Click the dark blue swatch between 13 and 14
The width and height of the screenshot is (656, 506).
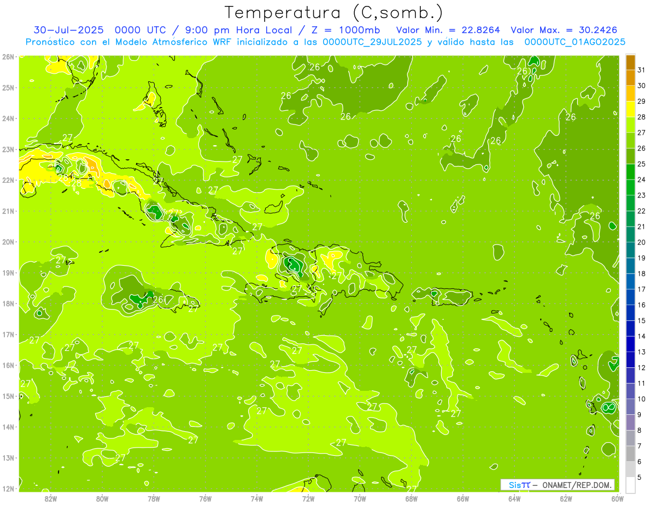click(x=630, y=344)
